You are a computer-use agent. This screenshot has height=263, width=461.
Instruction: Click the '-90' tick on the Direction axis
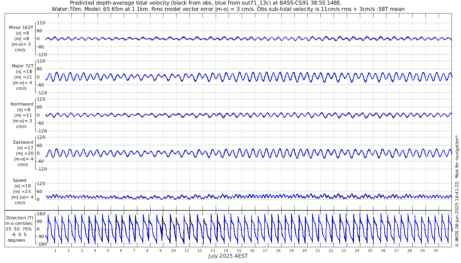[41, 236]
